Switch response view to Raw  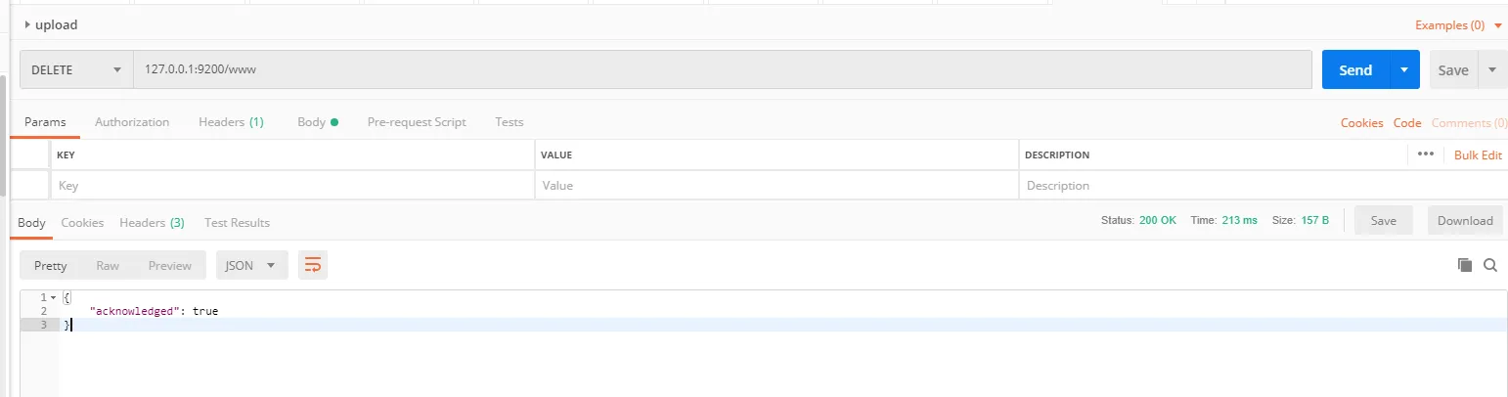click(x=108, y=265)
